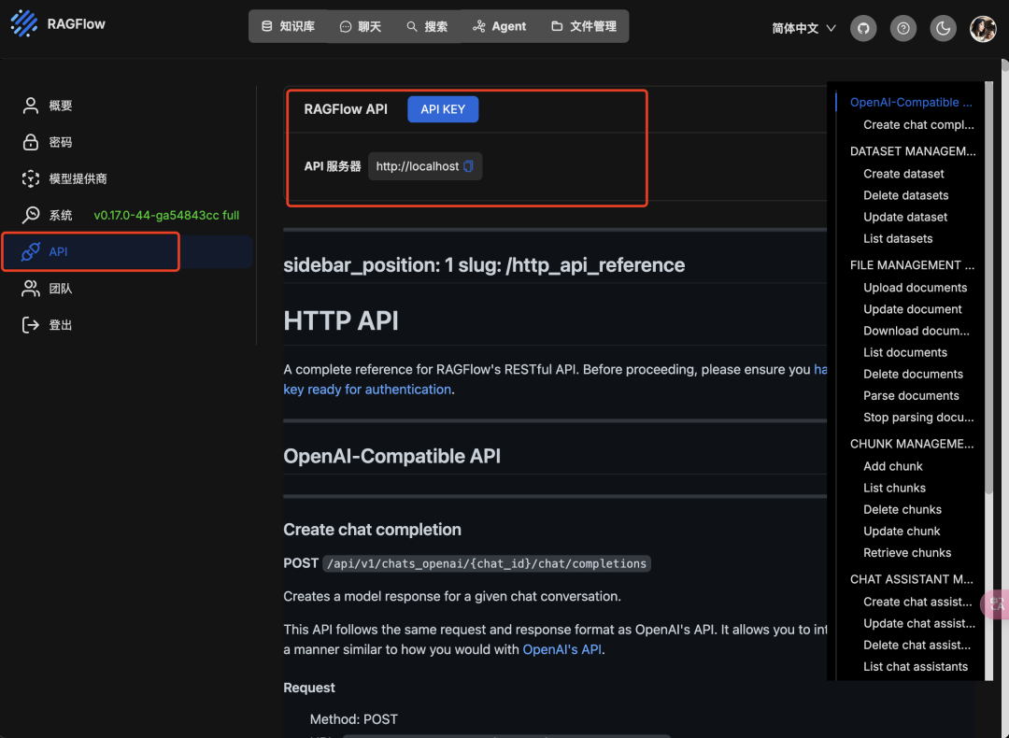Image resolution: width=1009 pixels, height=738 pixels.
Task: Go to Delete documents in outline
Action: pyautogui.click(x=913, y=374)
